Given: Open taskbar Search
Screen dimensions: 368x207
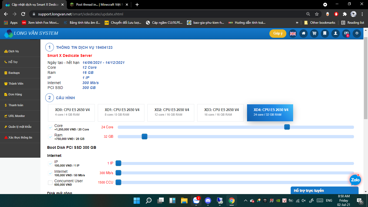Looking at the screenshot, I should click(148, 201).
